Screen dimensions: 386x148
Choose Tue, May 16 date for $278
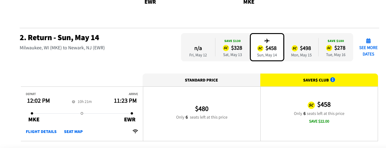click(x=336, y=47)
